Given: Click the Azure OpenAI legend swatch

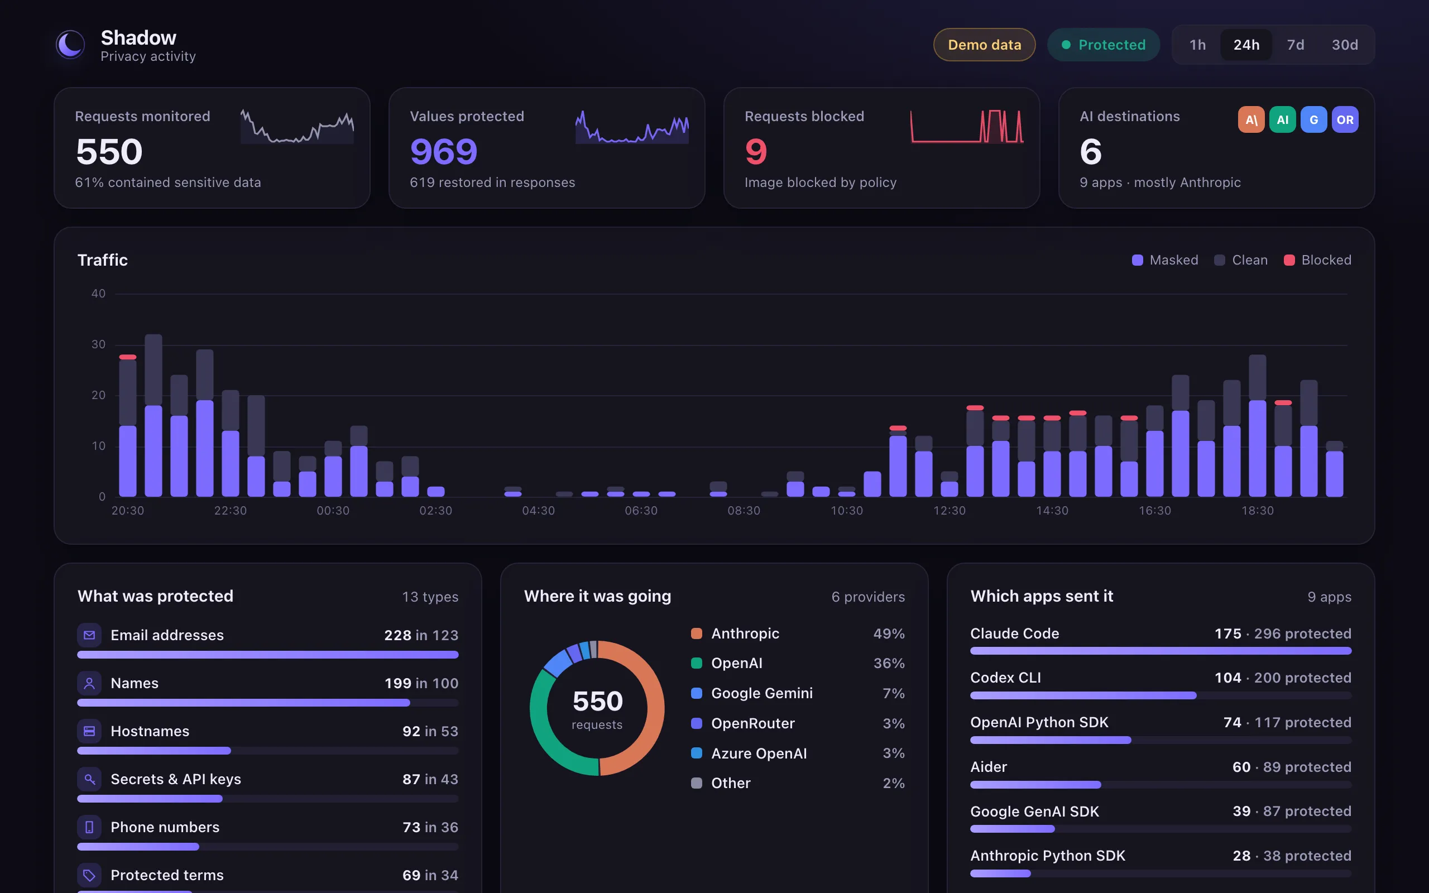Looking at the screenshot, I should pyautogui.click(x=696, y=753).
